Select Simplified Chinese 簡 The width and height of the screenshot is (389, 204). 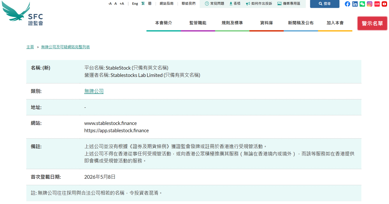[x=150, y=4]
